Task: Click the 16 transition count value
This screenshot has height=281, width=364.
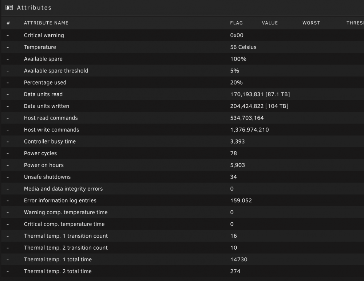Action: coord(233,236)
